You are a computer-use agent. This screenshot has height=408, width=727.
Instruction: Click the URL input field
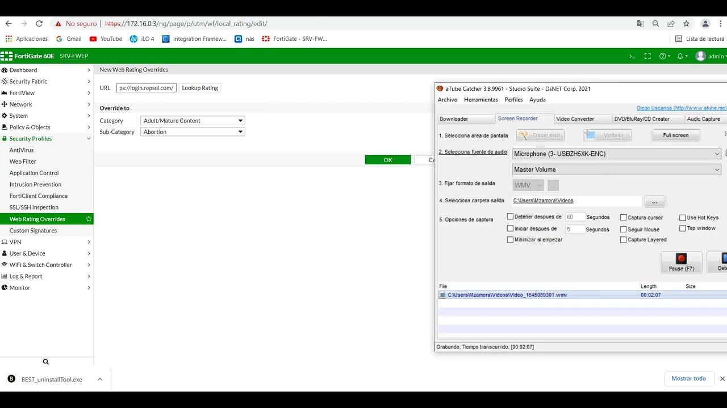[x=147, y=88]
